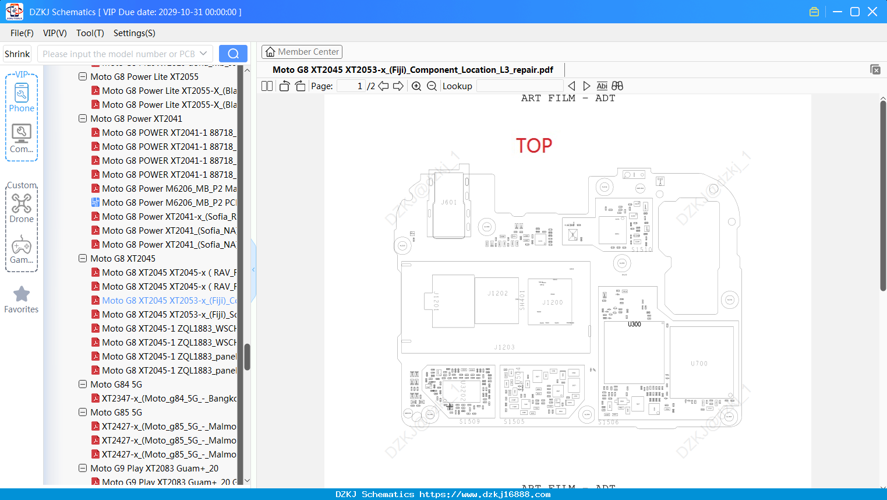
Task: Open the Tool(T) menu
Action: [x=90, y=33]
